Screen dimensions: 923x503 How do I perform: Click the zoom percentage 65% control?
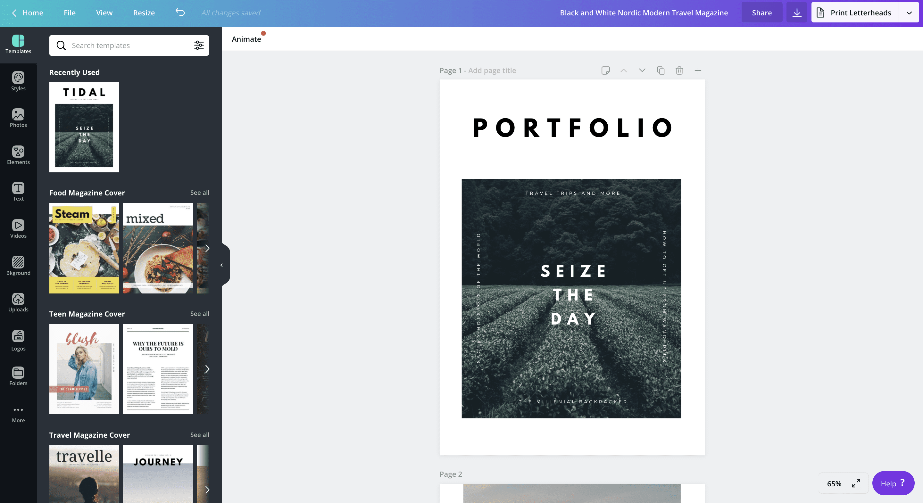(x=835, y=483)
